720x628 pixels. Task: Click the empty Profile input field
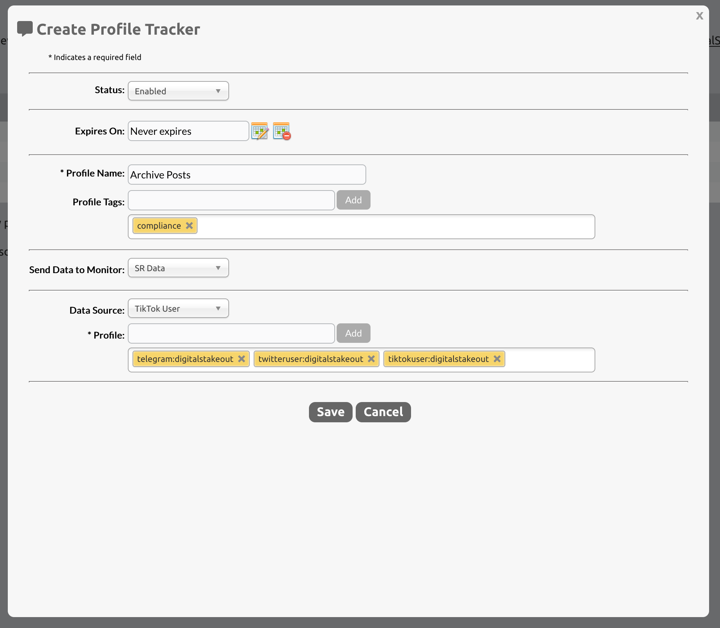(231, 333)
